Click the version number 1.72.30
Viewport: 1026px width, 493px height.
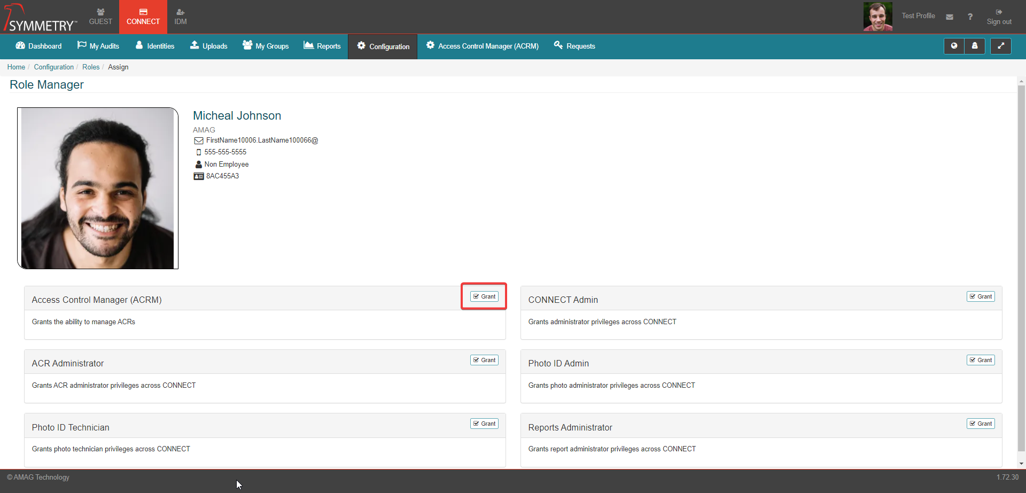click(x=1007, y=477)
